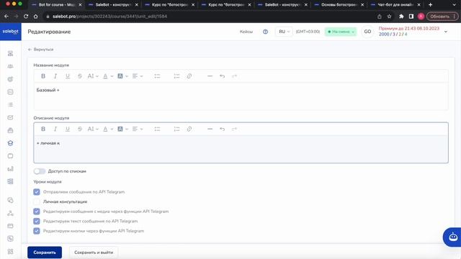The width and height of the screenshot is (461, 259).
Task: Toggle Strikethrough in module description toolbar
Action: coord(80,129)
